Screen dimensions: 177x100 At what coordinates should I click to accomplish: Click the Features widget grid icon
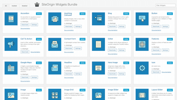(142, 44)
